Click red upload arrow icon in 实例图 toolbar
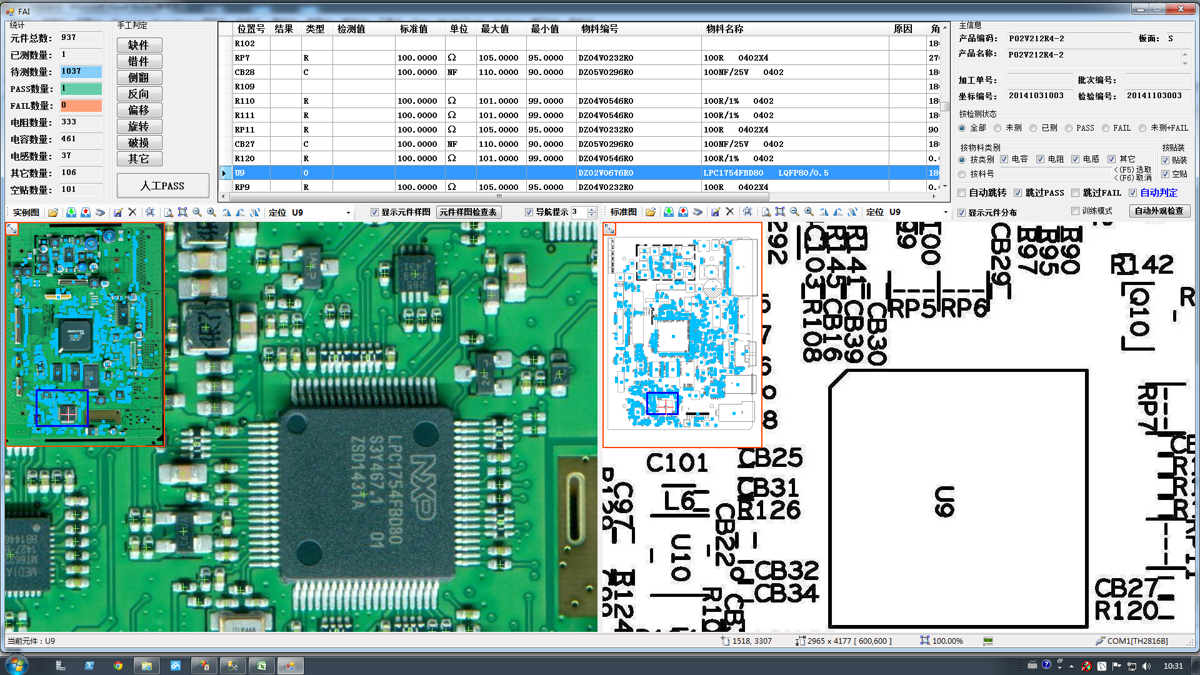1200x675 pixels. 86,212
